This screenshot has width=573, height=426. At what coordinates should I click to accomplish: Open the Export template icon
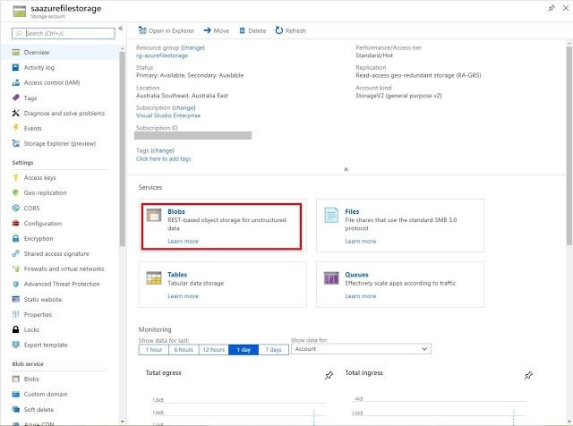(x=15, y=345)
